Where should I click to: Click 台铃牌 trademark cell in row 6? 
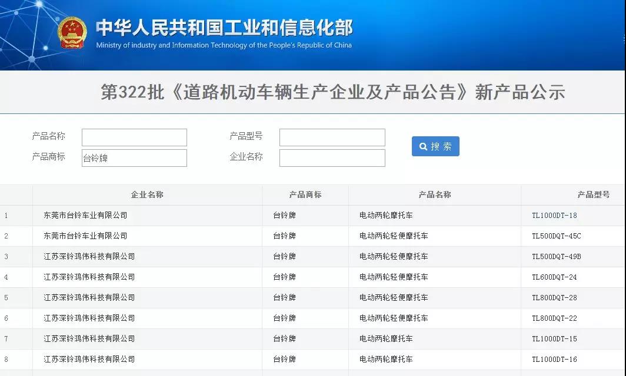pos(284,318)
